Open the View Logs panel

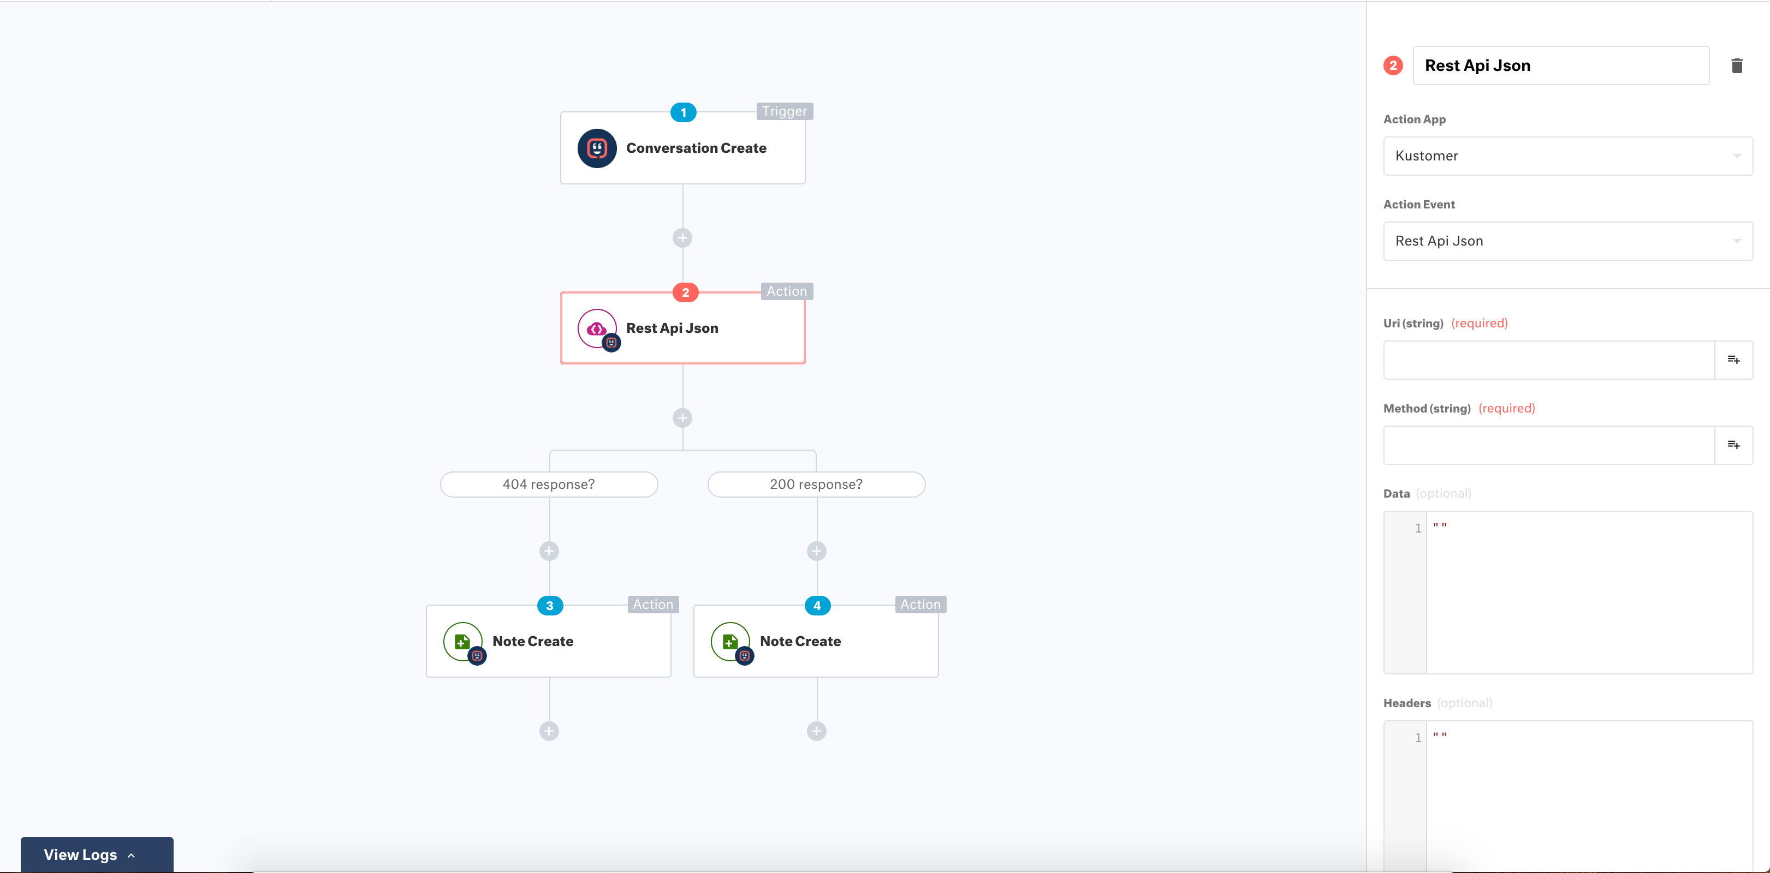coord(96,854)
